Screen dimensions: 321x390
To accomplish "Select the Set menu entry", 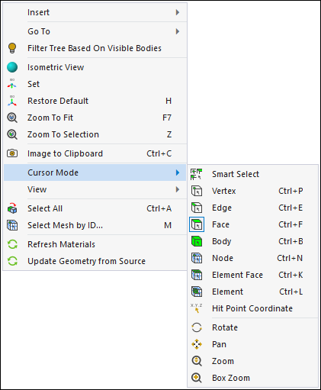I will click(x=95, y=84).
